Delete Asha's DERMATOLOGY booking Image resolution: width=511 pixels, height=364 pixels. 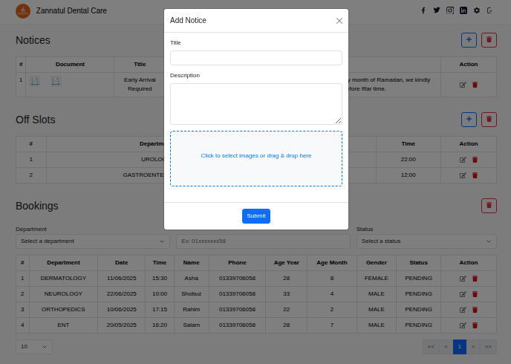click(475, 279)
